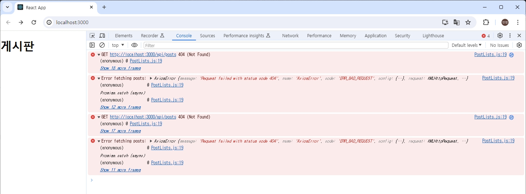The width and height of the screenshot is (526, 194).
Task: Collapse the first Error fetching posts entry
Action: click(99, 78)
